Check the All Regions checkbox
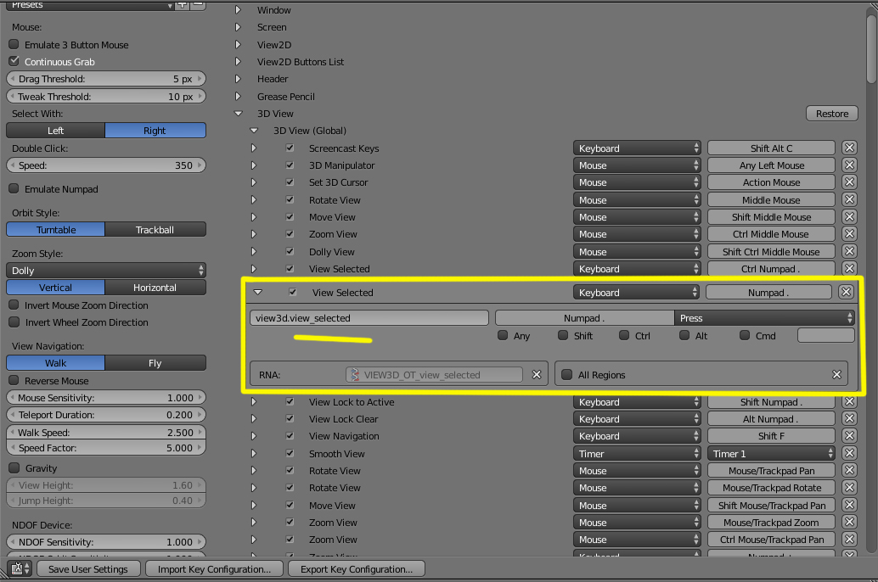This screenshot has height=582, width=878. 566,374
